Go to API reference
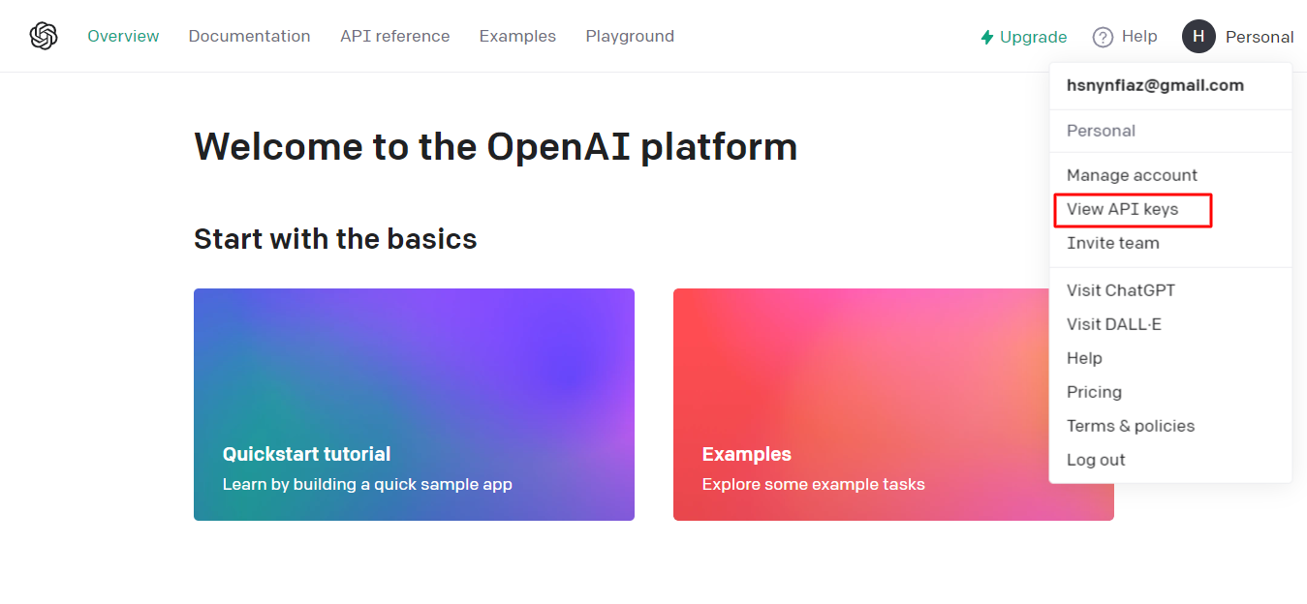Image resolution: width=1307 pixels, height=604 pixels. click(394, 36)
